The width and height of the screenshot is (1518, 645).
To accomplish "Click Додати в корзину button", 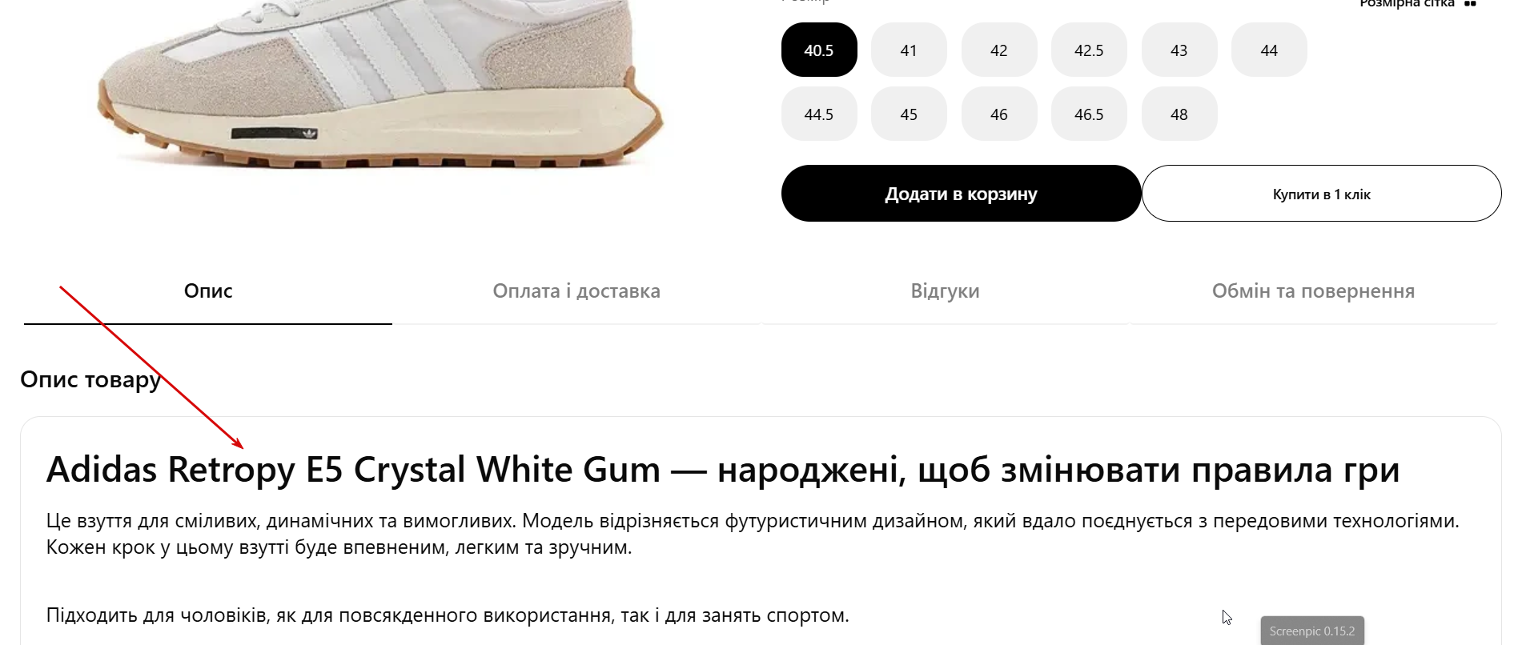I will point(961,194).
